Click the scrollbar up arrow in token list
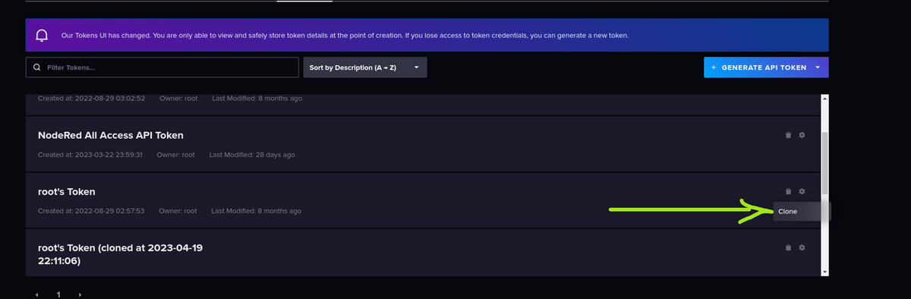 (824, 98)
